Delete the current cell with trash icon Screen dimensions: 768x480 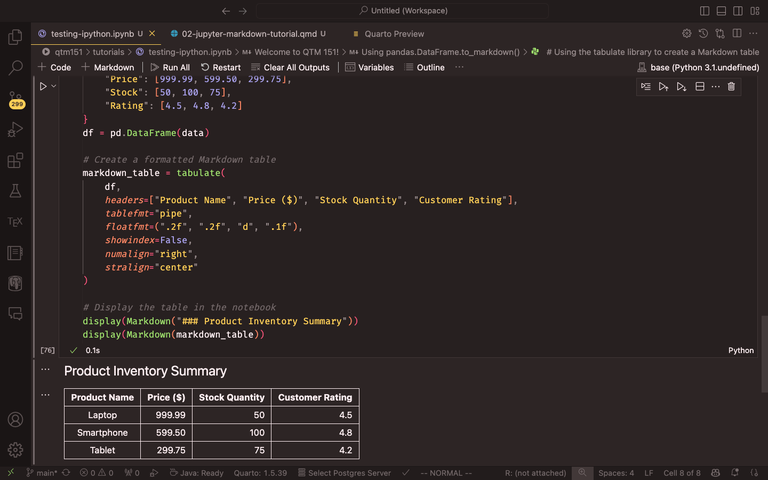point(731,86)
